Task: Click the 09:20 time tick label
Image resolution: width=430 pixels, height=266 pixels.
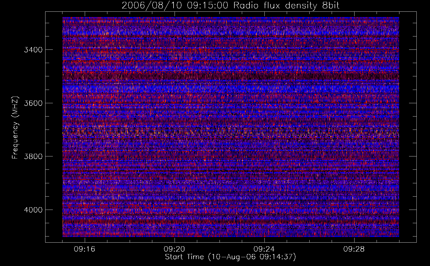Action: (x=174, y=249)
